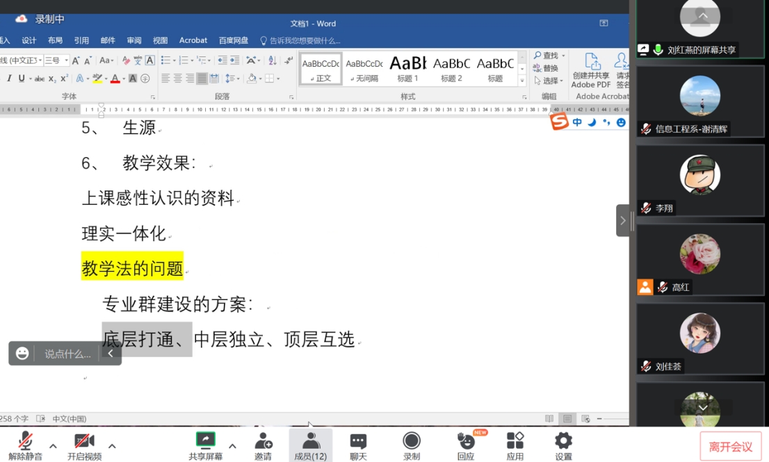Click 创建并共享 Adobe PDF
The height and width of the screenshot is (462, 769).
[591, 71]
